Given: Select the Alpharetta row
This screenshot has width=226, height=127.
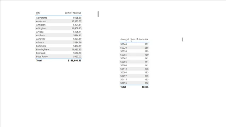Looking at the screenshot, I should pos(59,18).
